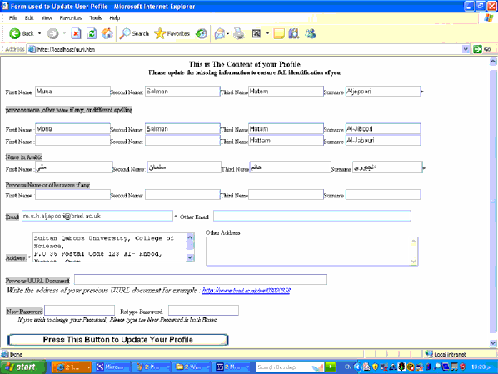Screen dimensions: 498x374
Task: Click the Address box scroll up arrow
Action: tap(190, 237)
